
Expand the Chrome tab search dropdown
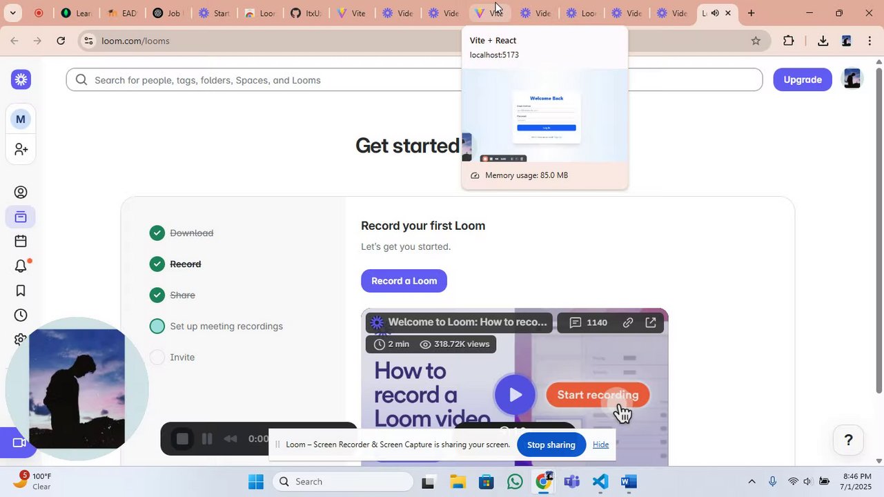coord(13,13)
